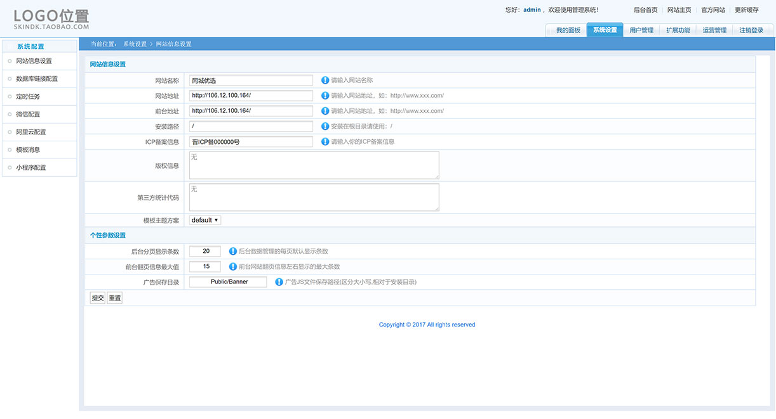
Task: Click the info icon beside ICP备案信息 hint
Action: (x=325, y=141)
